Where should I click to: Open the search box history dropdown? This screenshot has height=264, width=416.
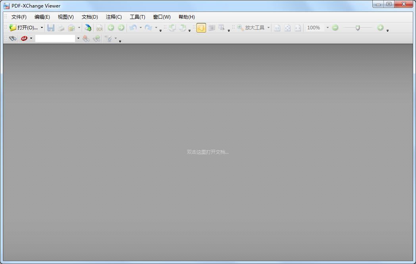point(78,38)
